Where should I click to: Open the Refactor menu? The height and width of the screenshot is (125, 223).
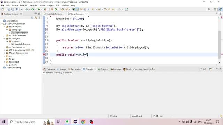(24, 6)
